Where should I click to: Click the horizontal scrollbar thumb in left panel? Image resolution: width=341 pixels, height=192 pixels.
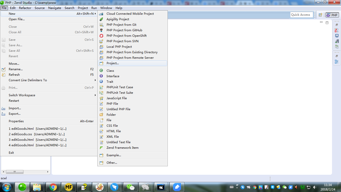click(15, 172)
